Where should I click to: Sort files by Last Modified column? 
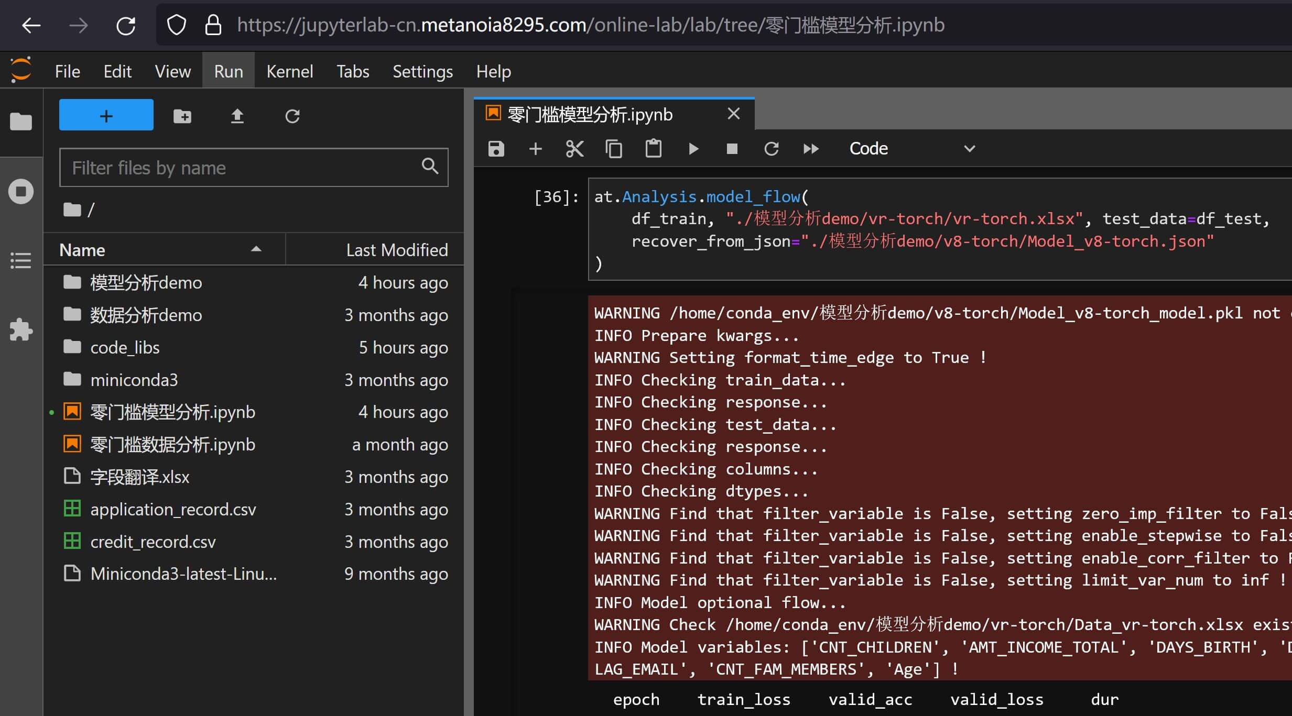click(396, 250)
